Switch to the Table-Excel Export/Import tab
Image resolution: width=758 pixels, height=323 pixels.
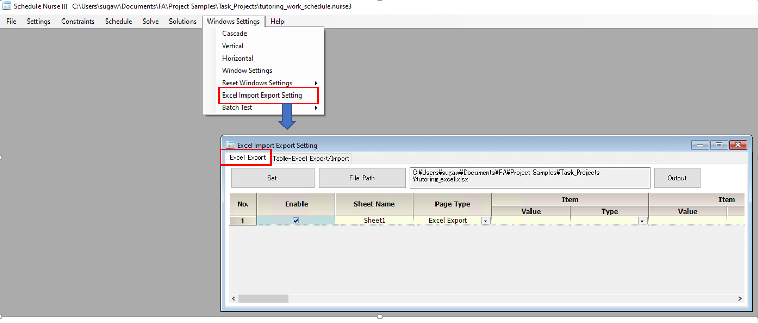[310, 158]
